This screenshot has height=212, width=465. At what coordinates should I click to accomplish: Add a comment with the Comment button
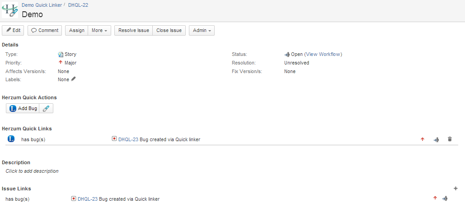(x=45, y=30)
